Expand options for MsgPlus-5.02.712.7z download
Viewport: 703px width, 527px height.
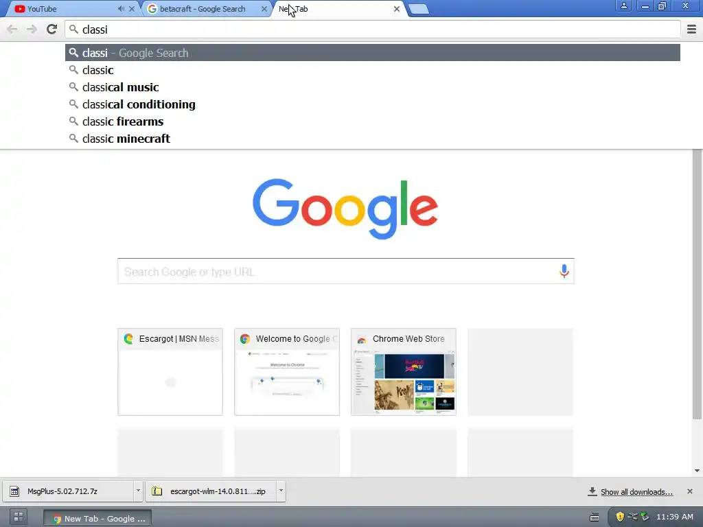pos(138,491)
